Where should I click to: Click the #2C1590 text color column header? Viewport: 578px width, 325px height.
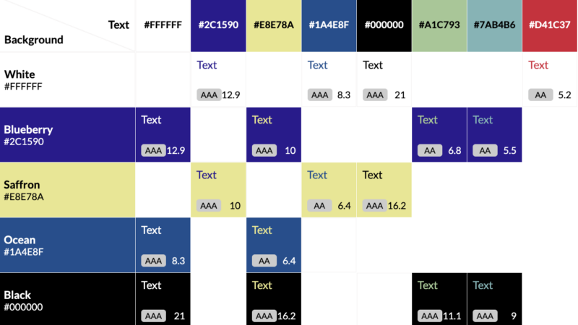click(x=218, y=25)
